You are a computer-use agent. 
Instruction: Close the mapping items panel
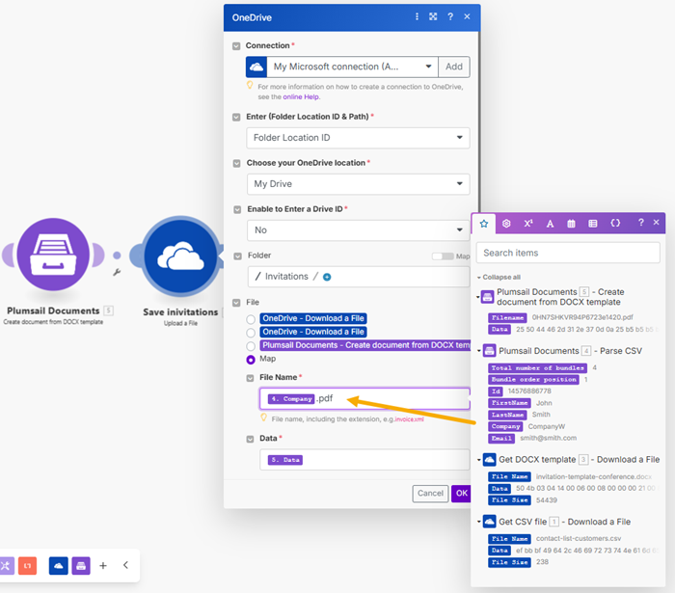click(x=656, y=222)
